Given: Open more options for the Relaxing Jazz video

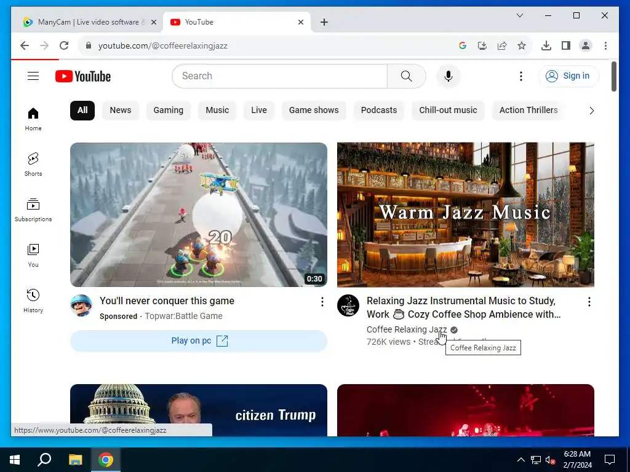Looking at the screenshot, I should [589, 302].
